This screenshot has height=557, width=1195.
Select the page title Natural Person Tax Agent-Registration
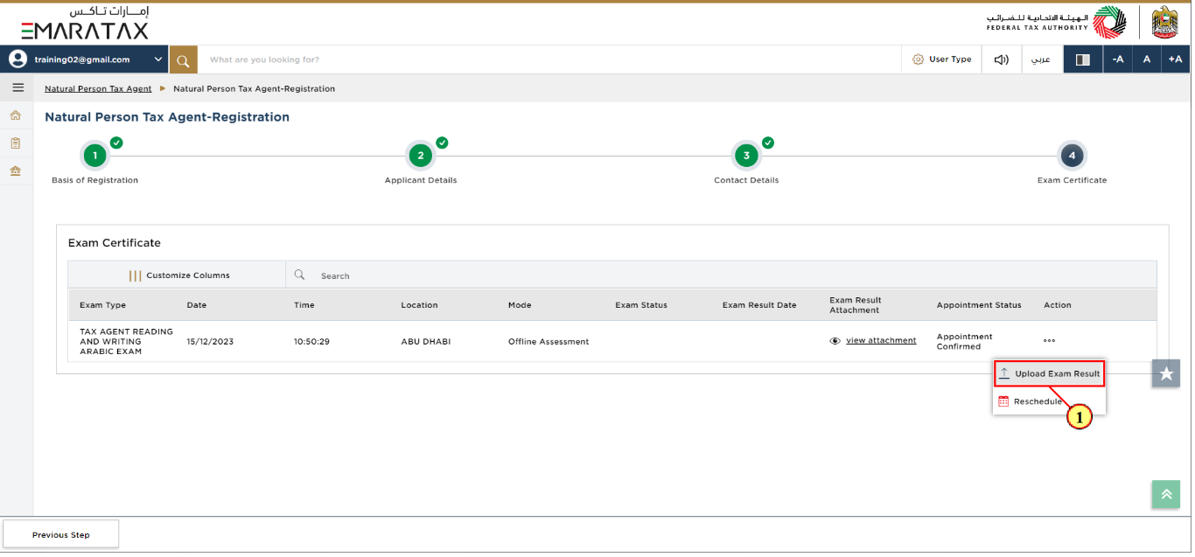click(167, 117)
